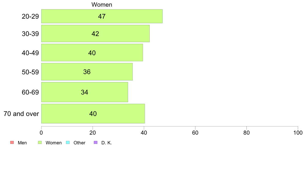Click the D. K. legend text

click(107, 143)
